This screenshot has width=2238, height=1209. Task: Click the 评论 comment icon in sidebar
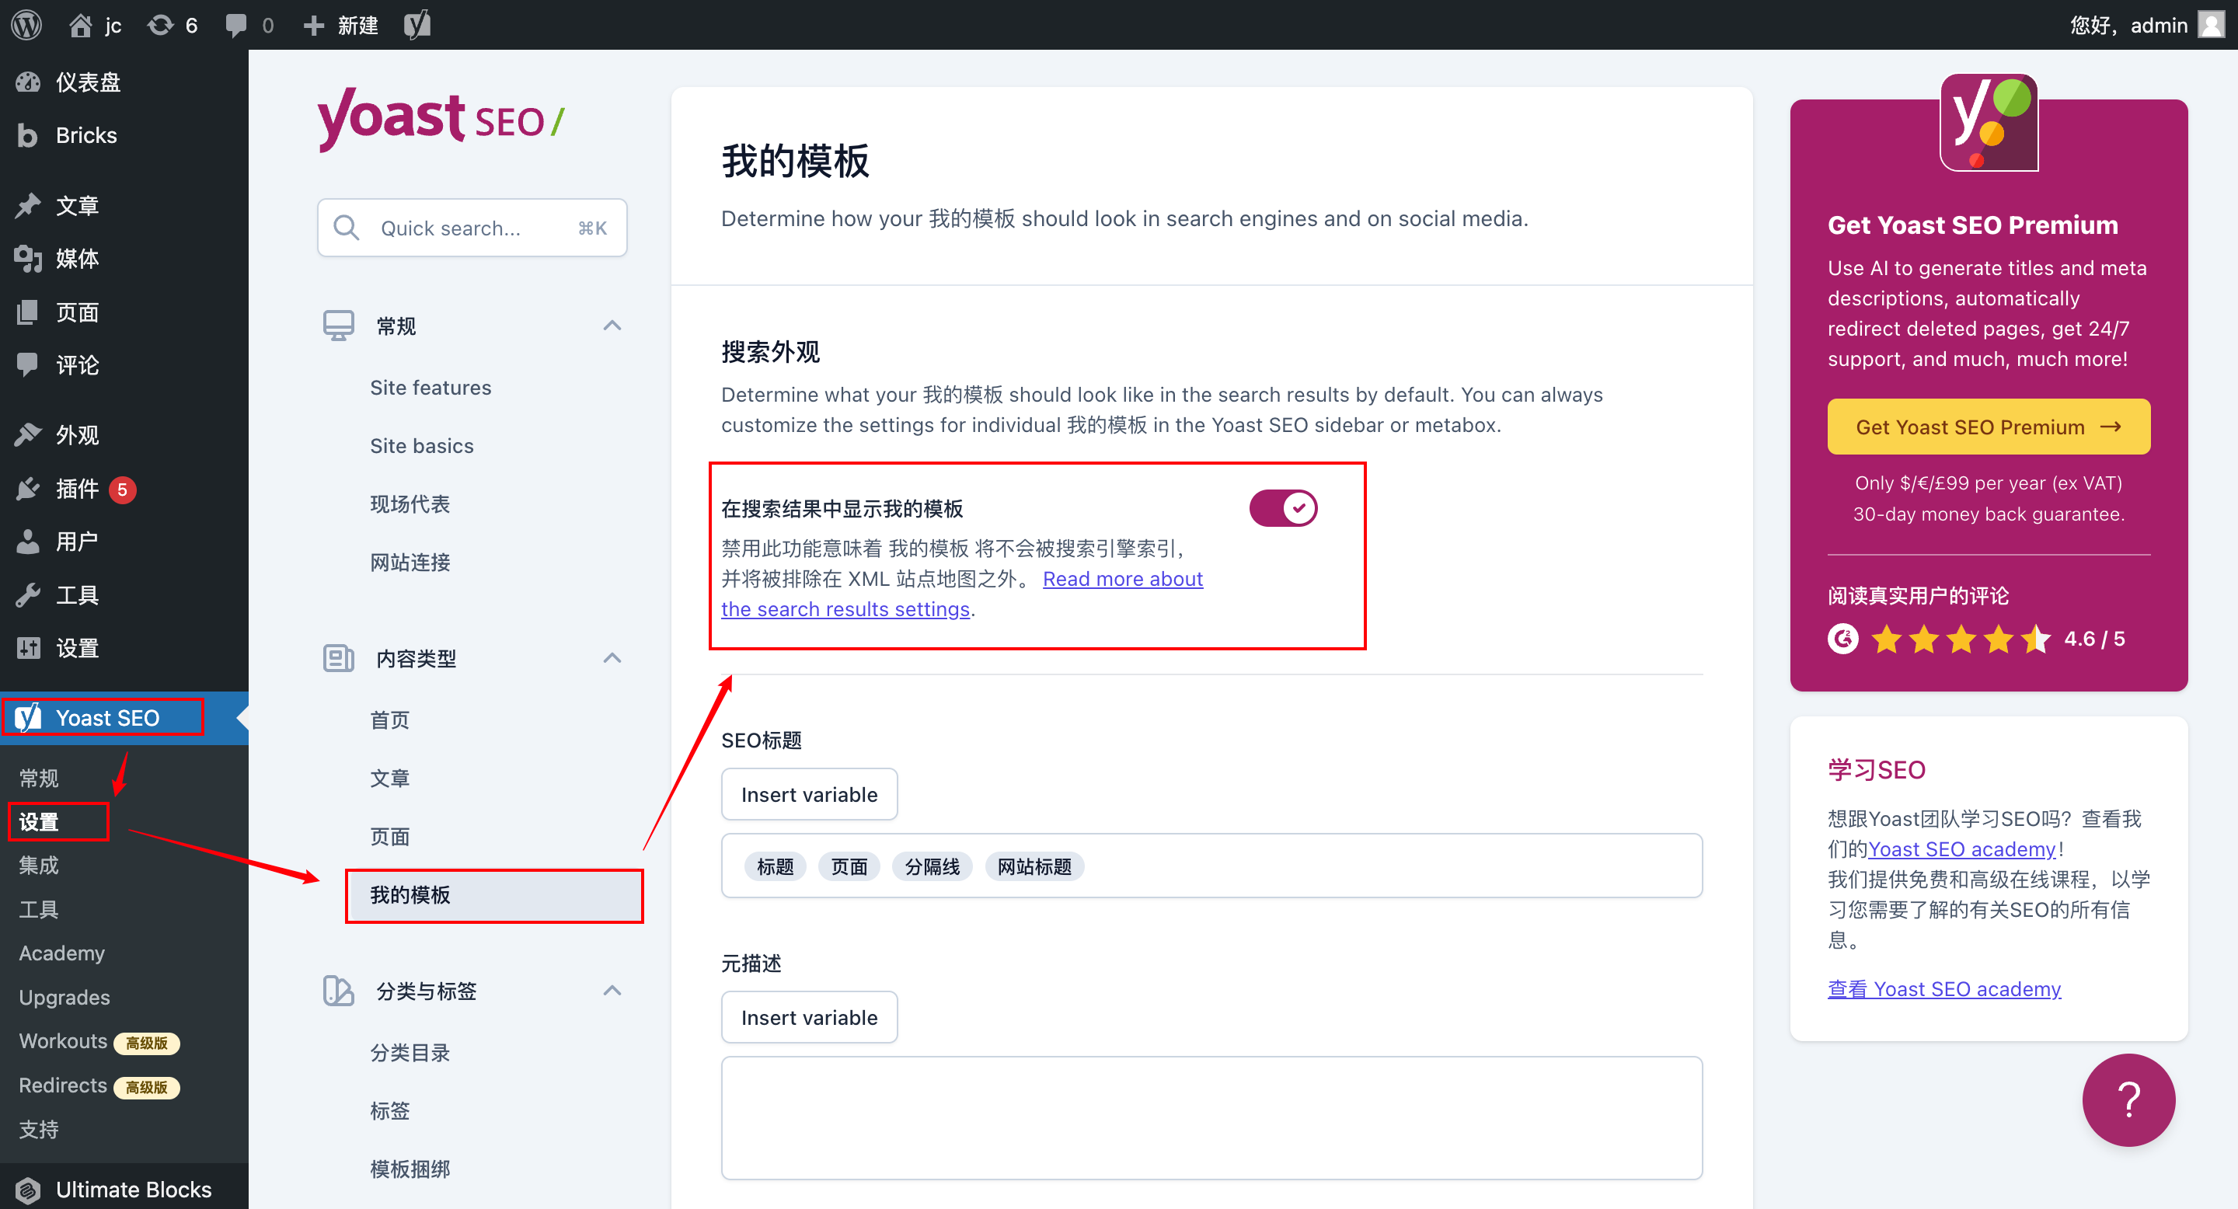coord(28,364)
